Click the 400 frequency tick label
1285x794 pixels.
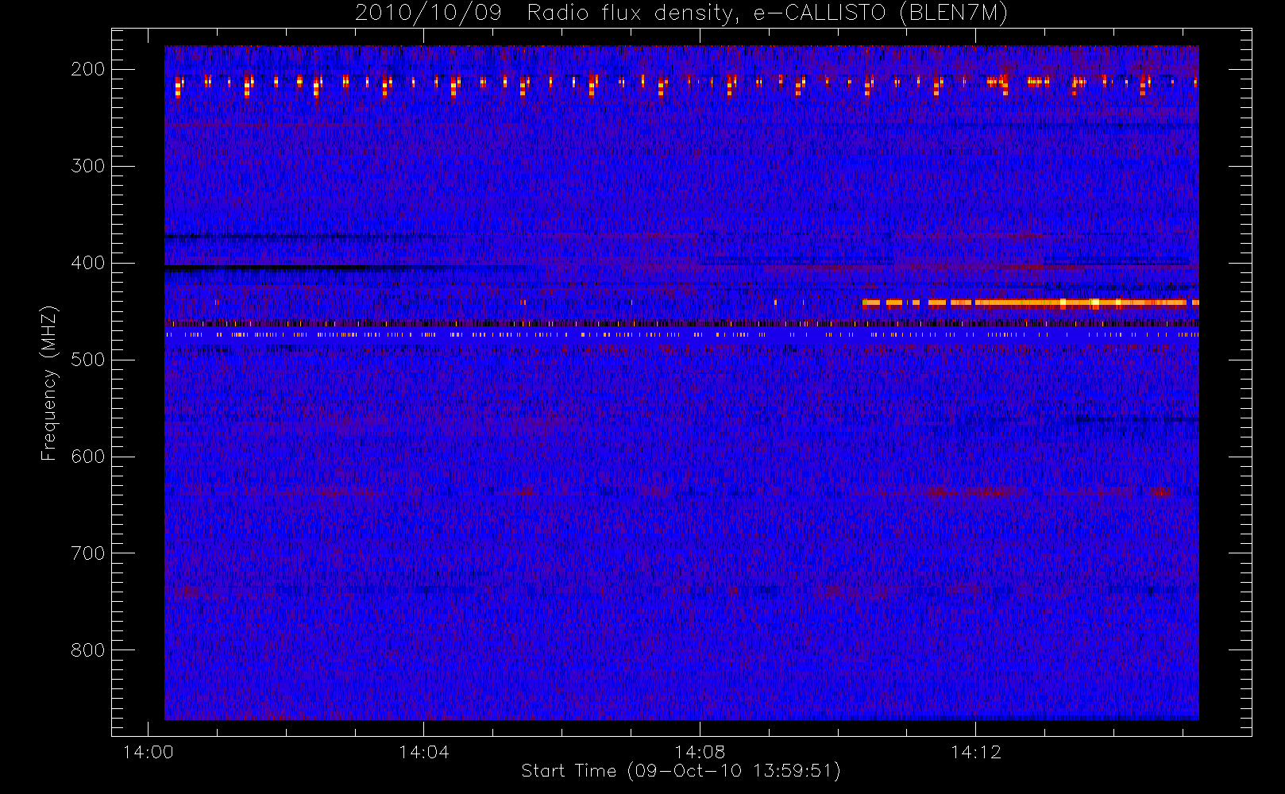pyautogui.click(x=88, y=263)
